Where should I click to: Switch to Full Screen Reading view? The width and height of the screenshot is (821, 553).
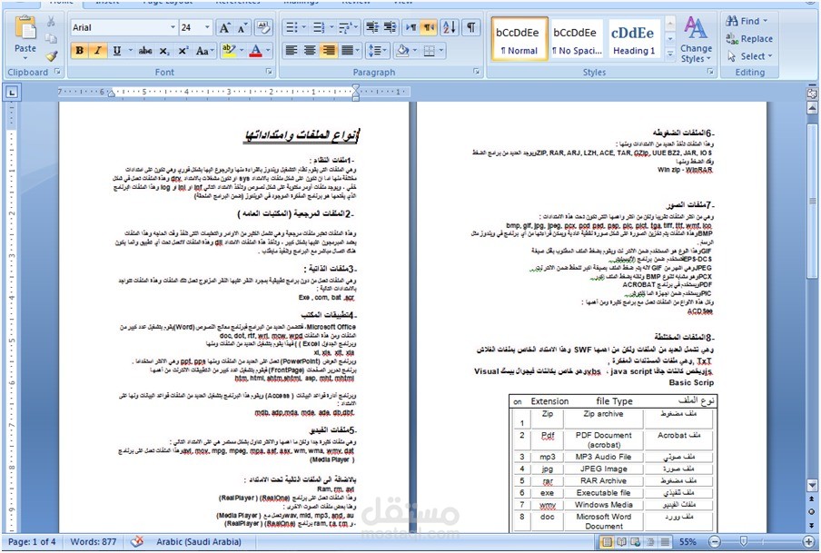coord(621,541)
